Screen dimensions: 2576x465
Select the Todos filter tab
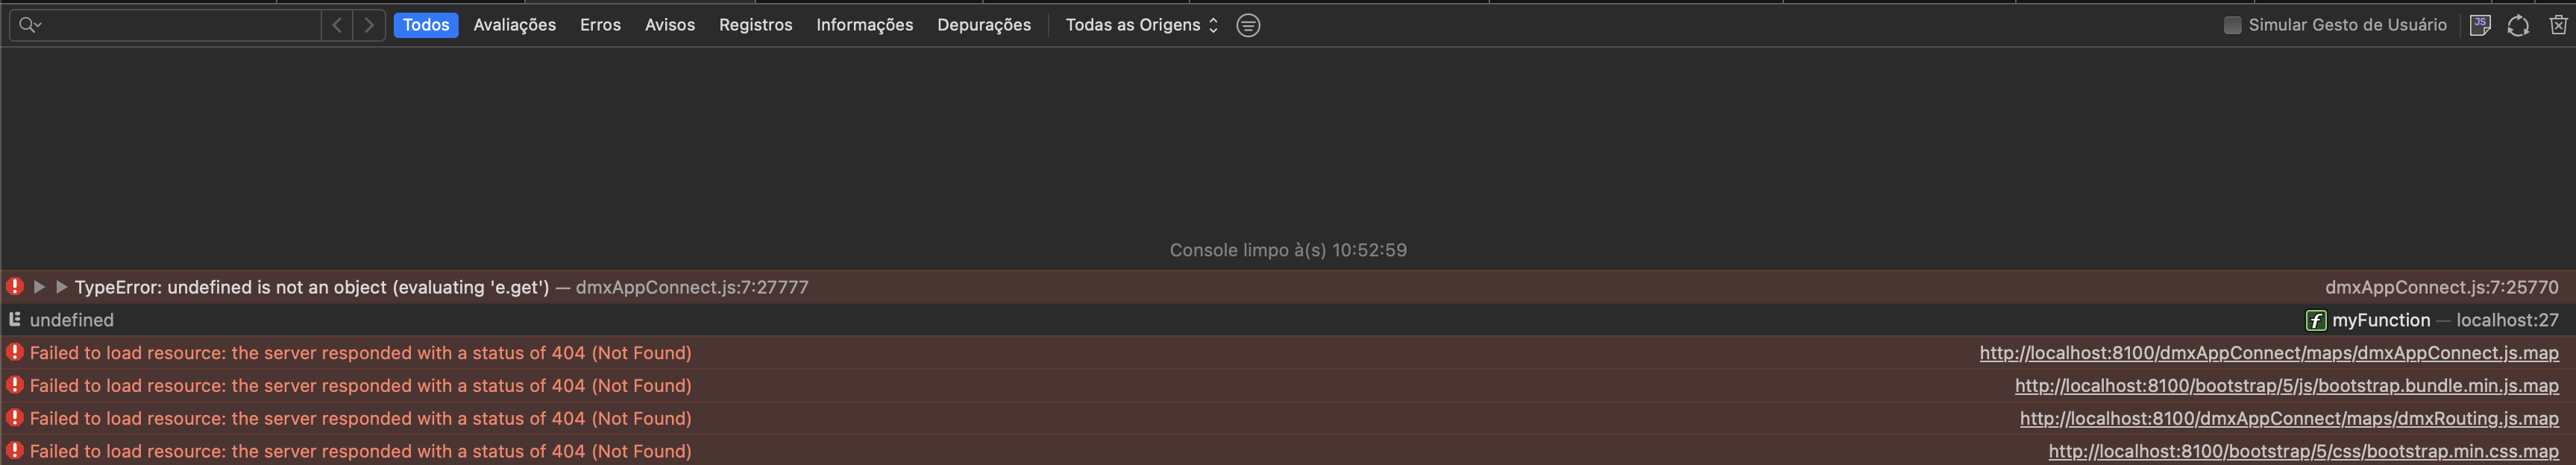click(426, 25)
